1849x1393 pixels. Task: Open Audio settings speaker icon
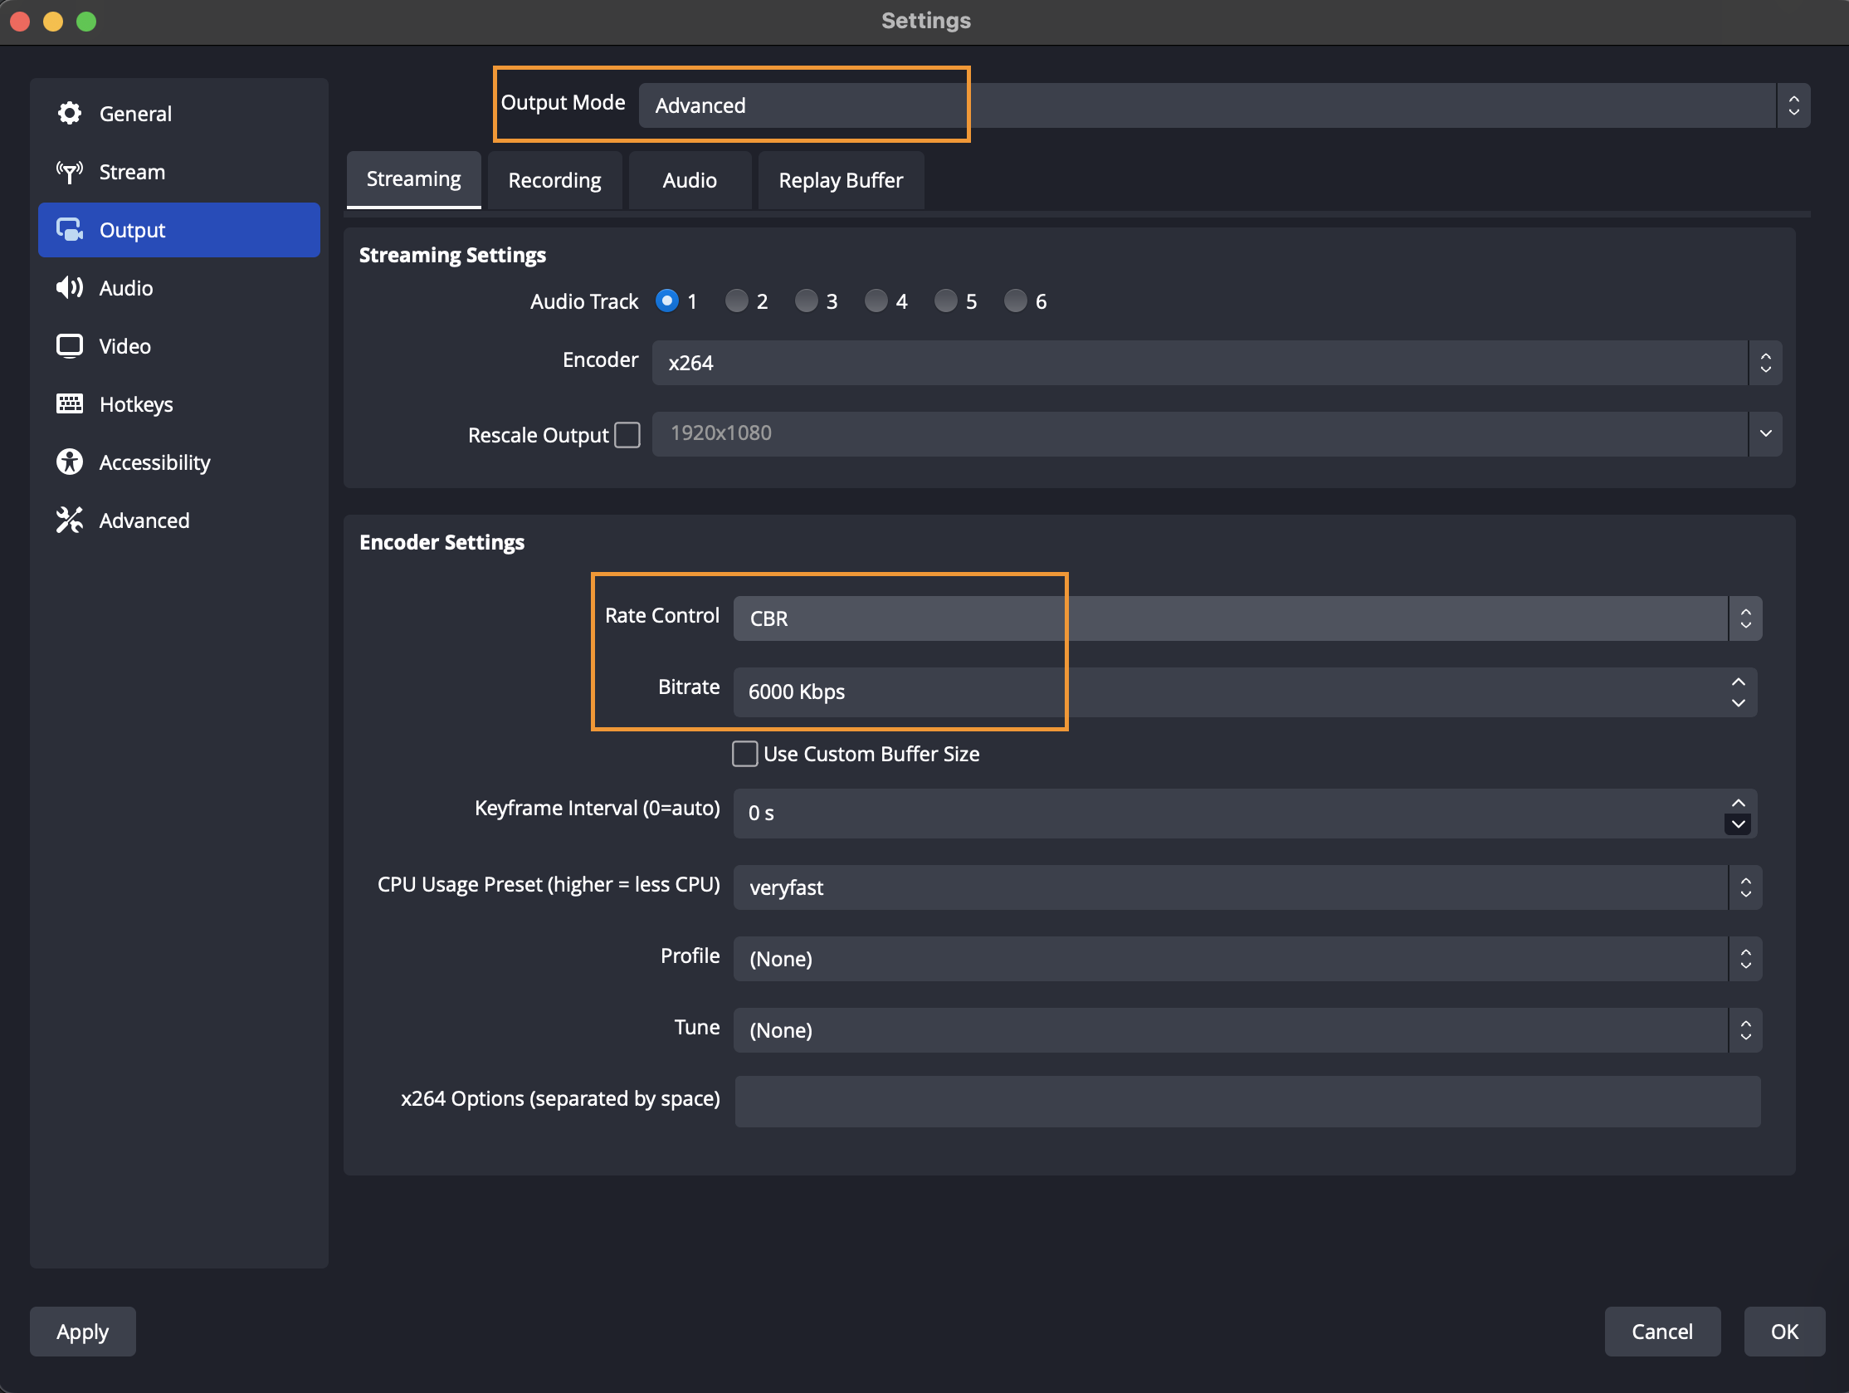click(70, 287)
